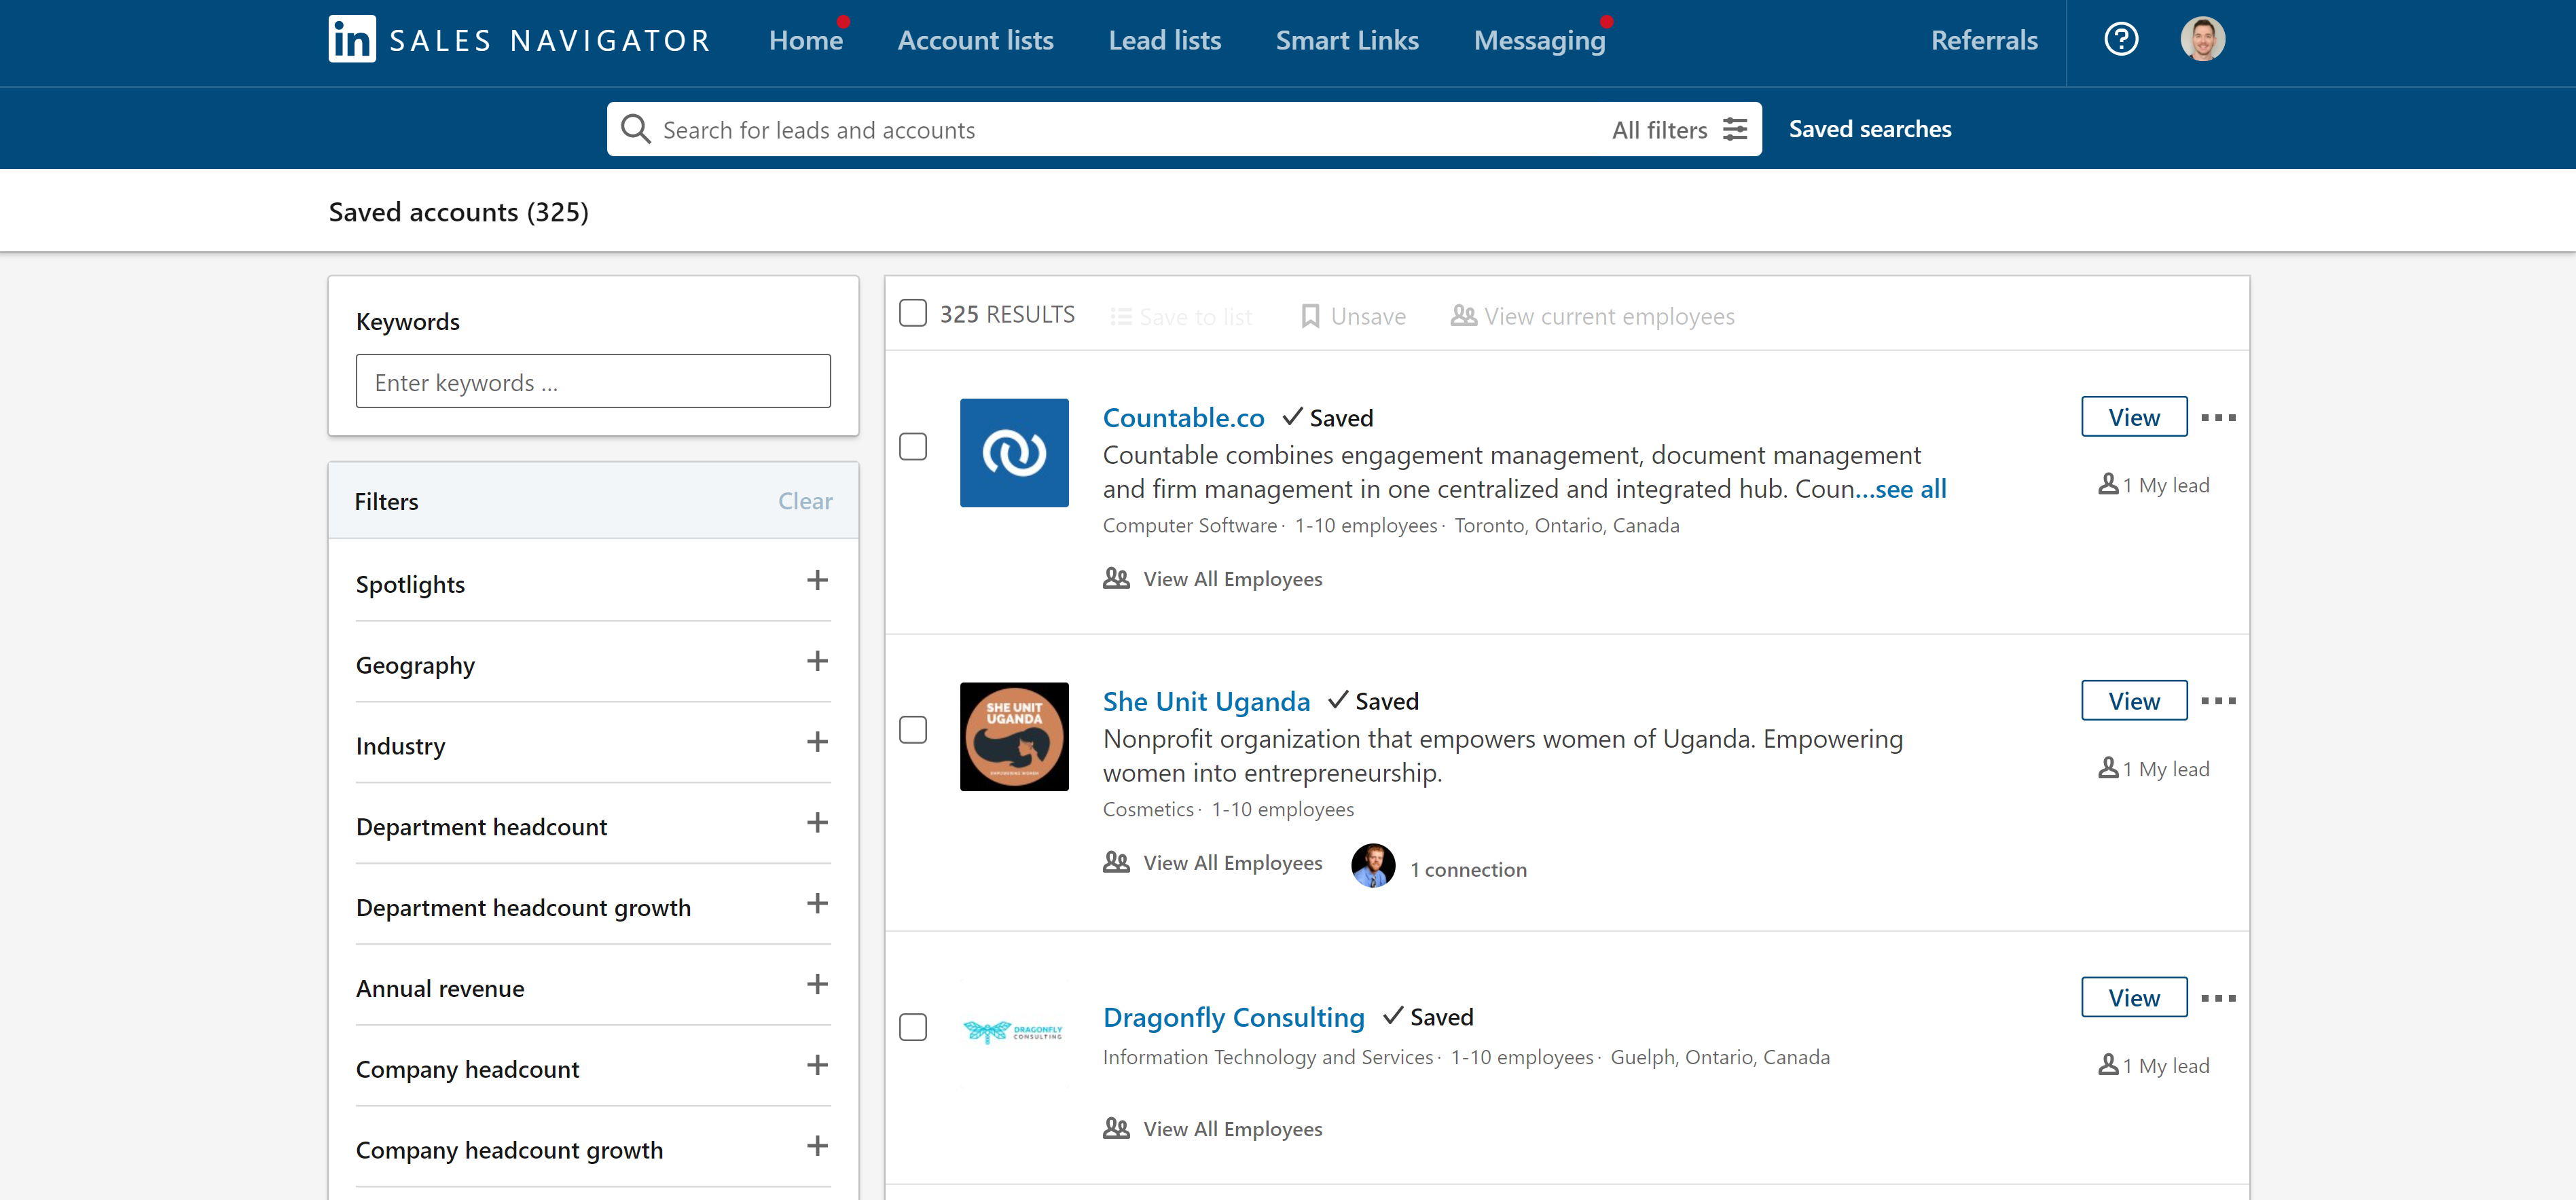This screenshot has width=2576, height=1200.
Task: Click the search magnifier icon
Action: [x=636, y=129]
